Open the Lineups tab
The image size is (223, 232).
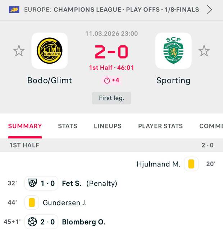[x=108, y=126]
